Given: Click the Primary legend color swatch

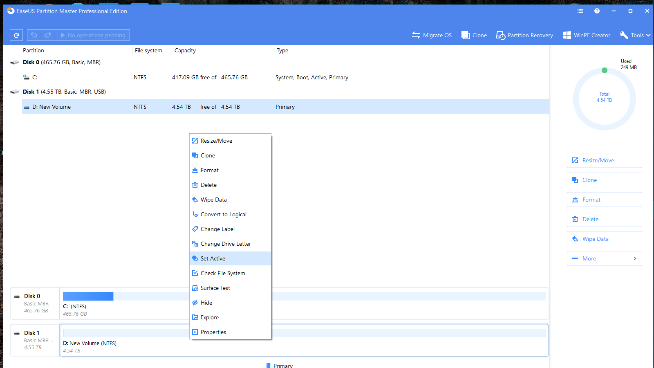Looking at the screenshot, I should 268,366.
